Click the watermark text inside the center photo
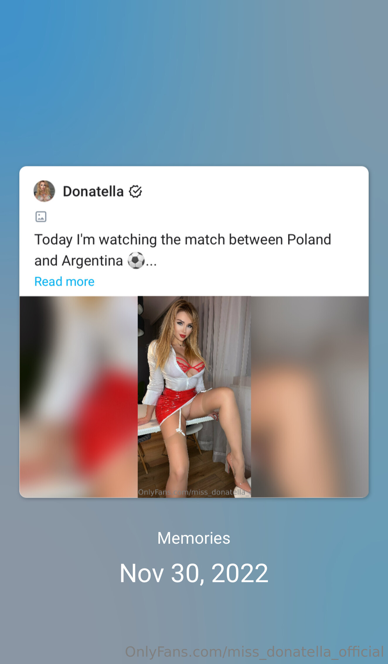Screen dimensions: 388x664 coord(193,492)
